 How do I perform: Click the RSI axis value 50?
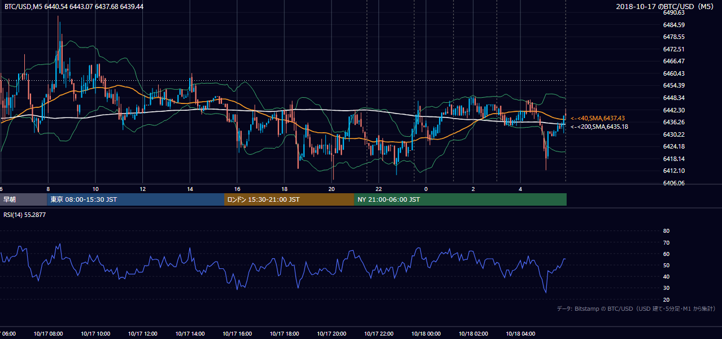[666, 266]
